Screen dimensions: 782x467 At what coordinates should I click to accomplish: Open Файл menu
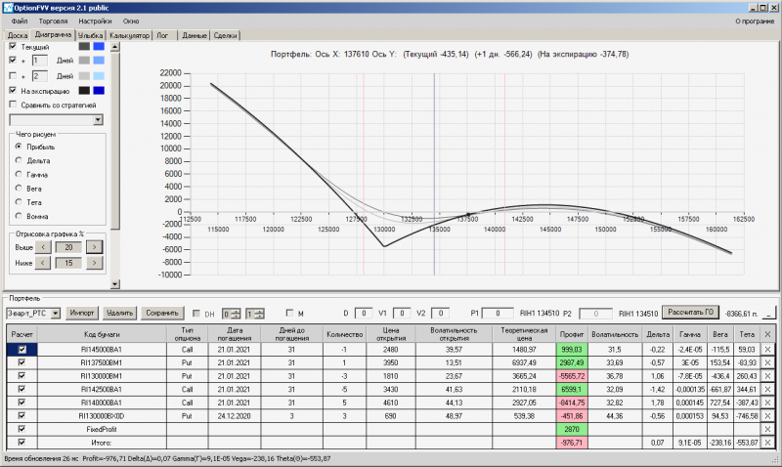20,21
